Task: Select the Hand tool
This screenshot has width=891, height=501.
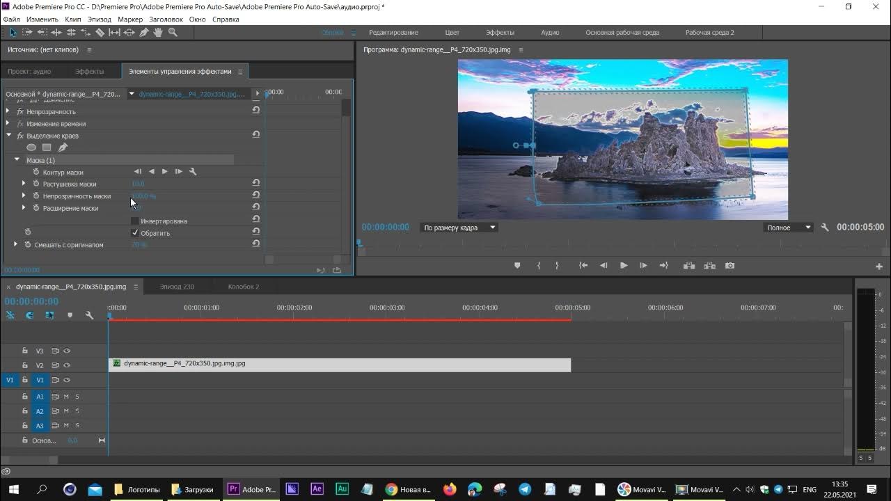Action: pos(158,33)
